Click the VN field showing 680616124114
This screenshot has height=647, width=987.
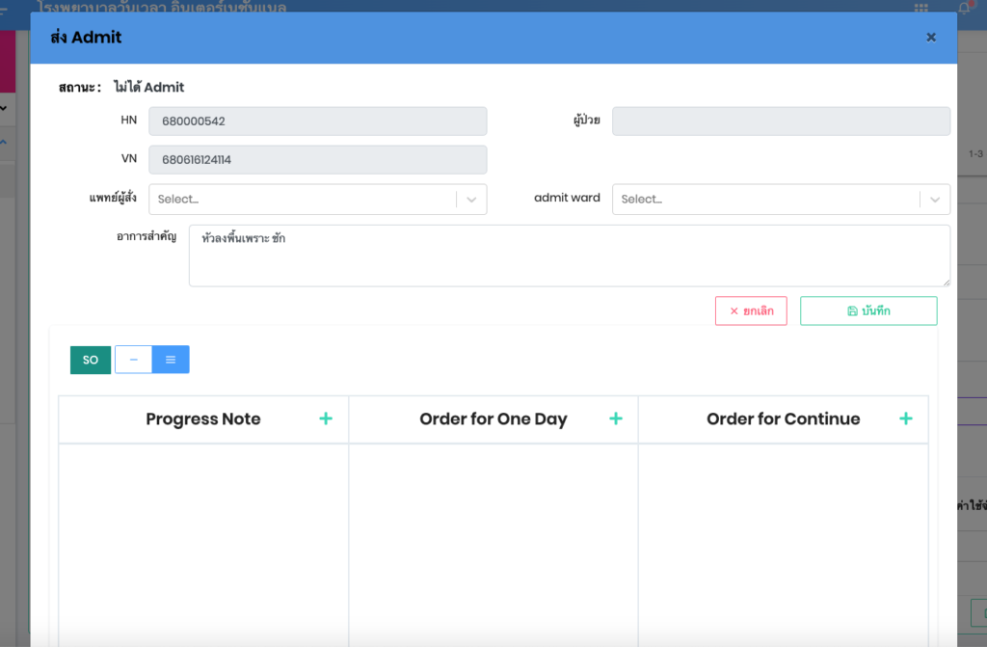[x=317, y=160]
